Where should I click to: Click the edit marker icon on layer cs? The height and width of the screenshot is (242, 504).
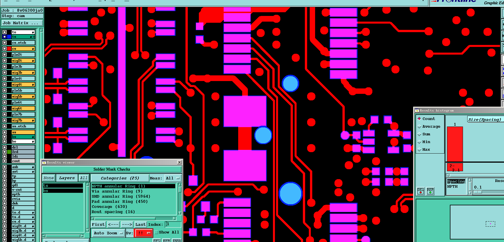coord(33,49)
